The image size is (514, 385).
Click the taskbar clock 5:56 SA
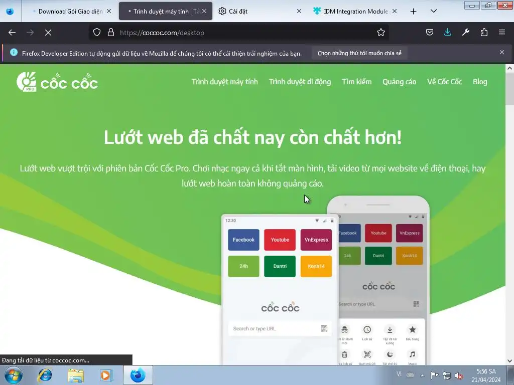486,371
